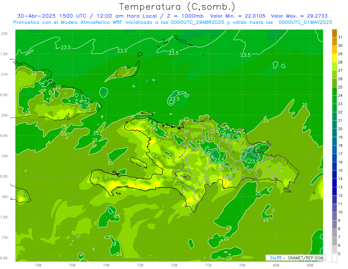Pick the gray legend band between 6 and 7
Screen dimensions: 348x269
click(x=334, y=241)
